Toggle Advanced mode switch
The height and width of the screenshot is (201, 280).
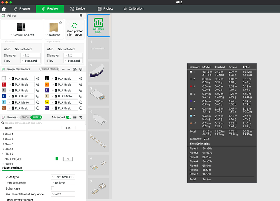[69, 118]
